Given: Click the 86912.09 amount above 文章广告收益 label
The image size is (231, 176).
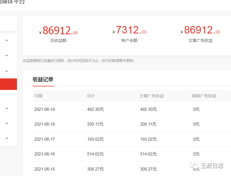Looking at the screenshot, I should [200, 30].
